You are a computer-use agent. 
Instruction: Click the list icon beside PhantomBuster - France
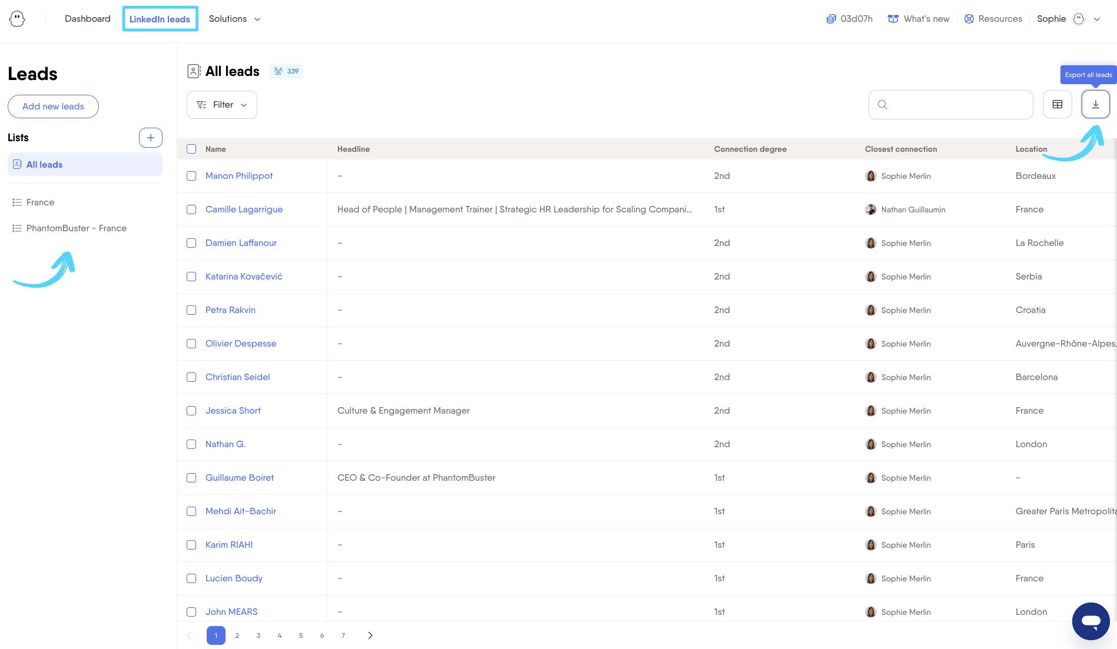click(16, 228)
